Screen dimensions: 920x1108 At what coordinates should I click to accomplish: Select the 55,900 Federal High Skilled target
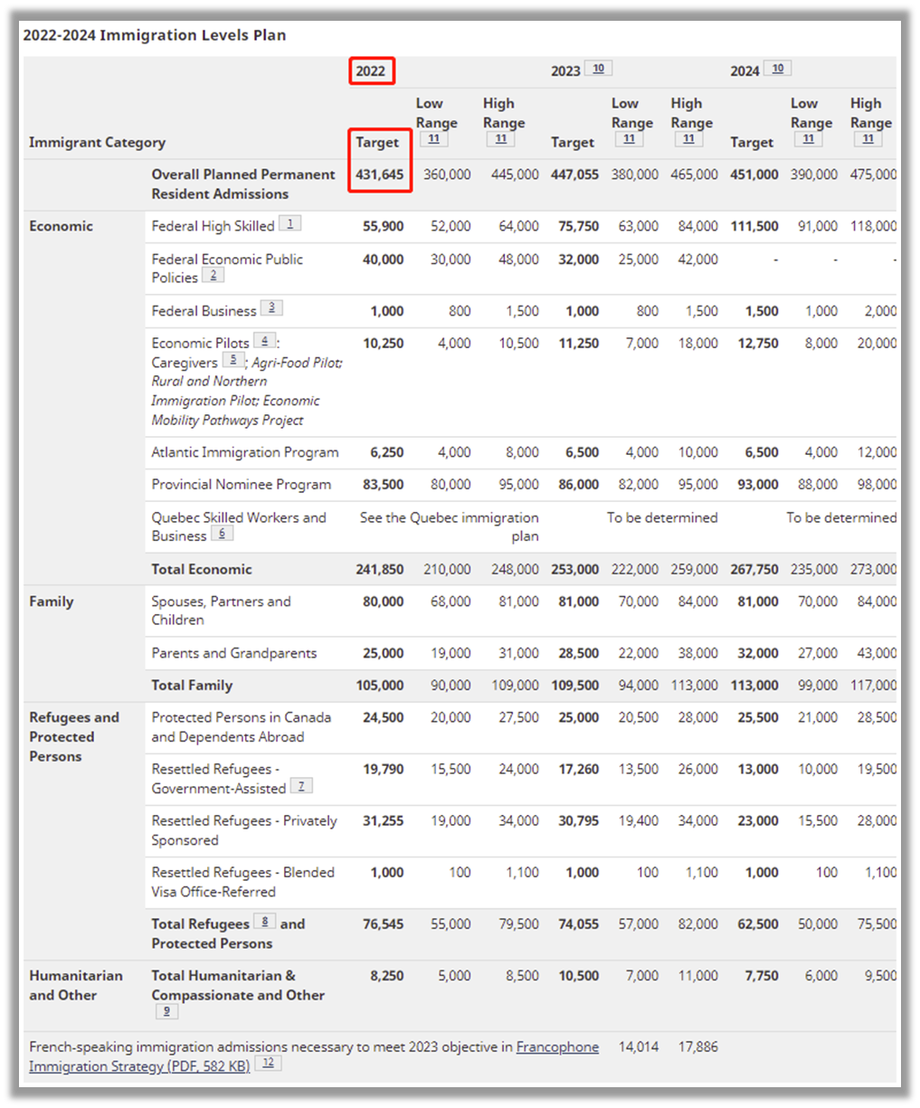(x=384, y=226)
